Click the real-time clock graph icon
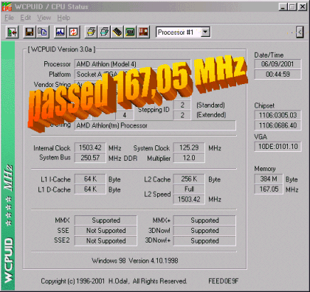This screenshot has width=310, height=292. tap(60, 32)
